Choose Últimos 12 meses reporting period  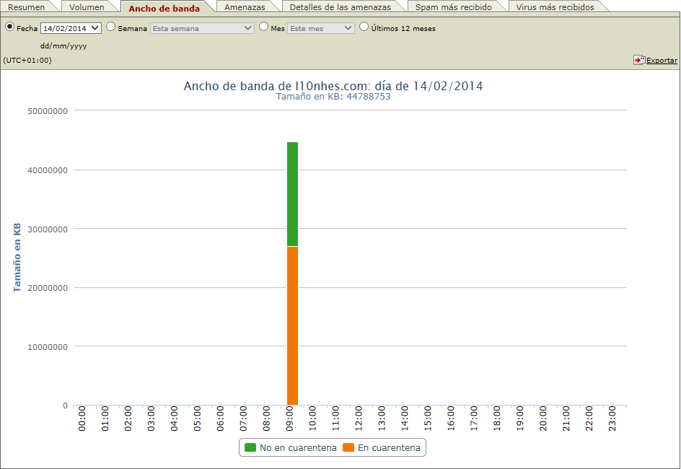tap(364, 27)
